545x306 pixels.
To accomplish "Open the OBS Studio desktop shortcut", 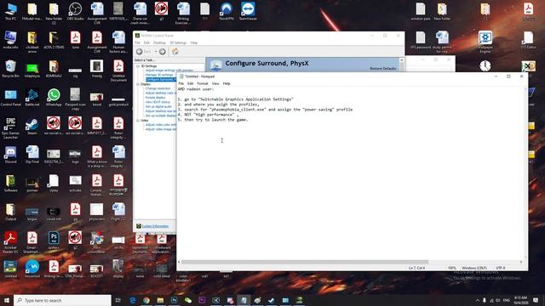I will (75, 11).
